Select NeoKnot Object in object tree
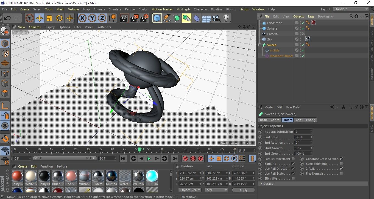The image size is (374, 199). pos(281,56)
